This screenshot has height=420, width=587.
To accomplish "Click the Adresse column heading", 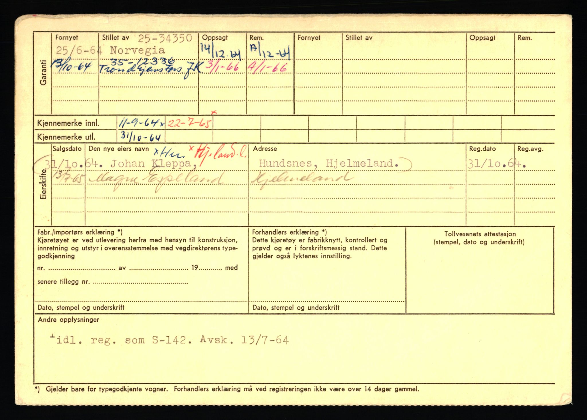I will point(265,149).
